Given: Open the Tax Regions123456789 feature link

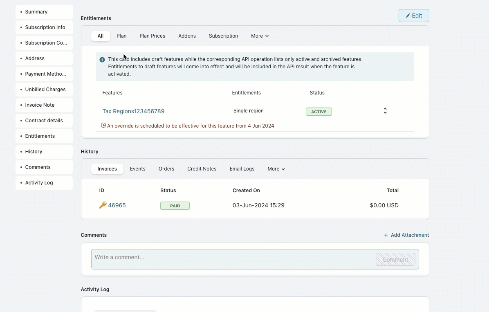Looking at the screenshot, I should 133,111.
